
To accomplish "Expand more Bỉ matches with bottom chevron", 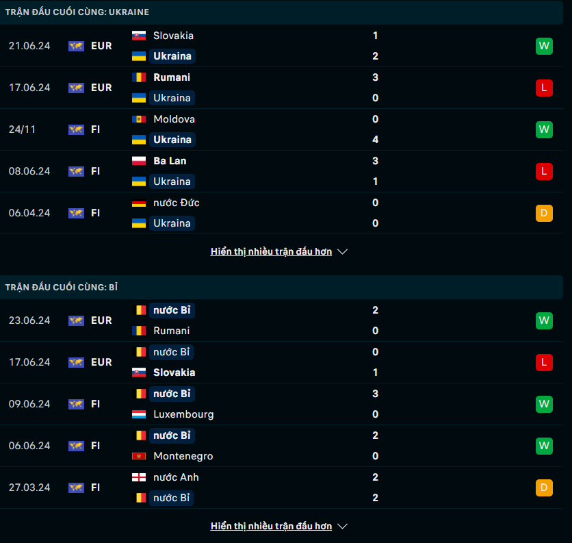I will pos(342,526).
